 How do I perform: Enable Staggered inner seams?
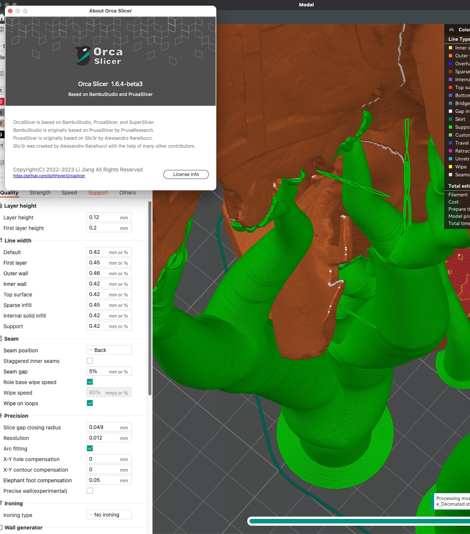90,361
